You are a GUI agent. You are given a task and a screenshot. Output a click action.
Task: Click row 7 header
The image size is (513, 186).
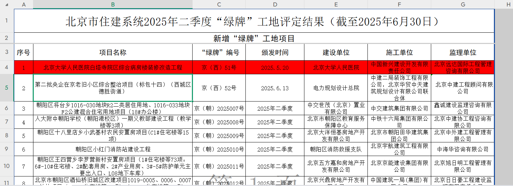[x=7, y=122]
